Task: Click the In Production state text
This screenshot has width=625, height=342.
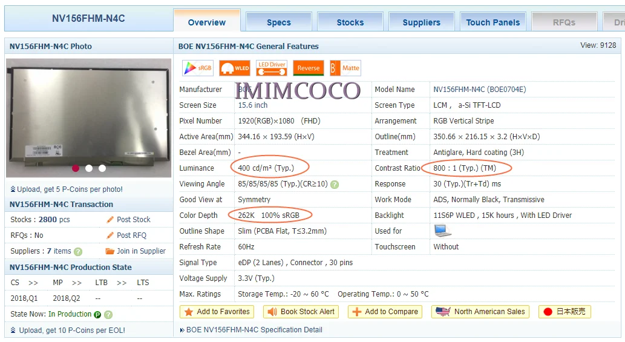Action: click(70, 314)
